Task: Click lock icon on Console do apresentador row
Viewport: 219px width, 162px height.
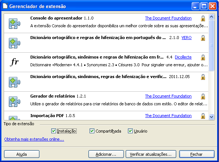Action: (x=203, y=18)
